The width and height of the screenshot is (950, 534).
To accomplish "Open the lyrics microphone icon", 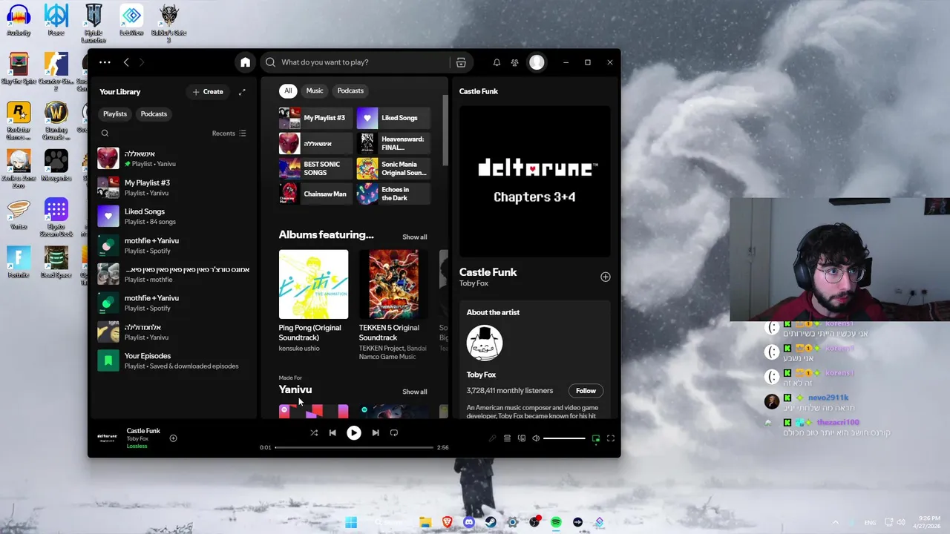I will [492, 438].
